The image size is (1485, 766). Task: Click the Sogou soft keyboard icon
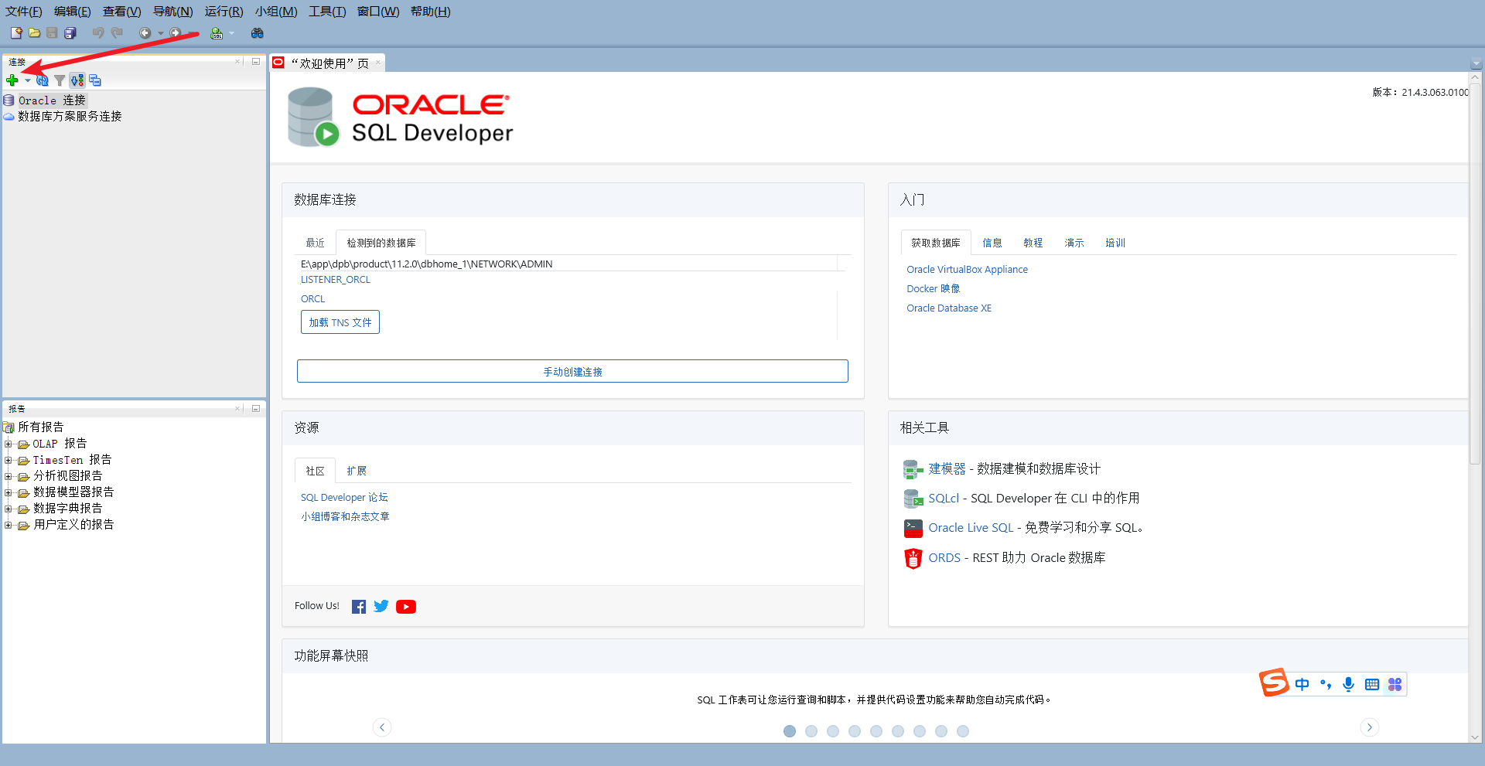[1372, 684]
